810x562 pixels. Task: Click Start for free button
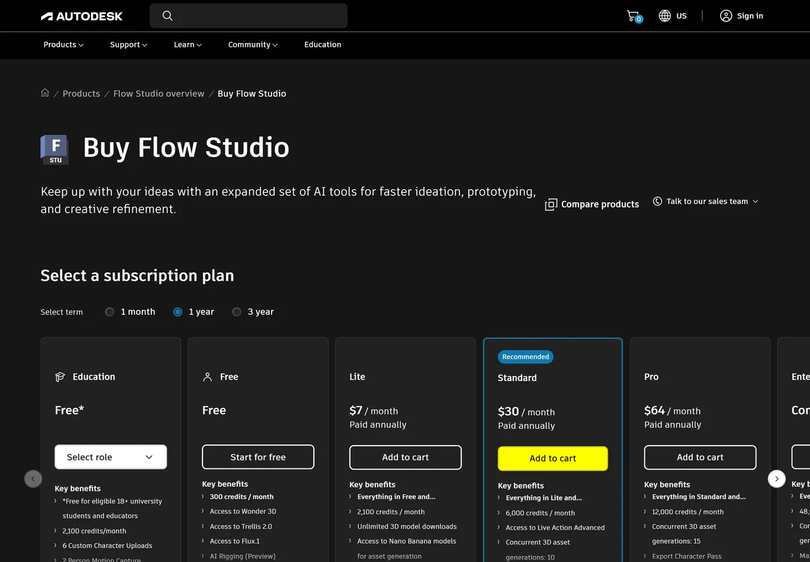[258, 457]
